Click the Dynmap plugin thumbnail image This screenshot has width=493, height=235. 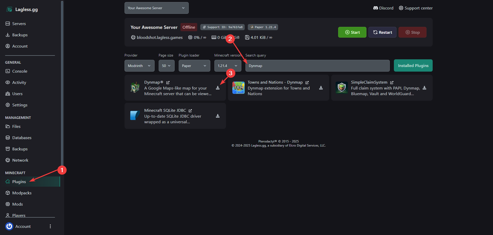click(135, 88)
